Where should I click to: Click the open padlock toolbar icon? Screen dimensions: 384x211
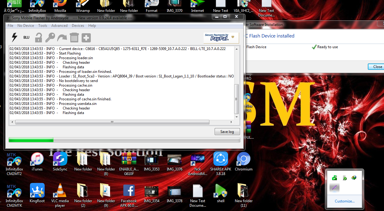pos(38,38)
